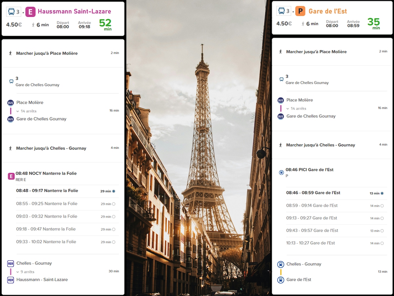
Task: Click RER marker at Chelles - Gournay, left panel
Action: pos(11,263)
